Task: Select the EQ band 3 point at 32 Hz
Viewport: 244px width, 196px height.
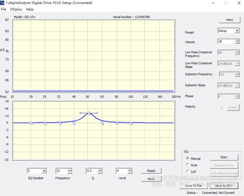Action: pos(60,123)
